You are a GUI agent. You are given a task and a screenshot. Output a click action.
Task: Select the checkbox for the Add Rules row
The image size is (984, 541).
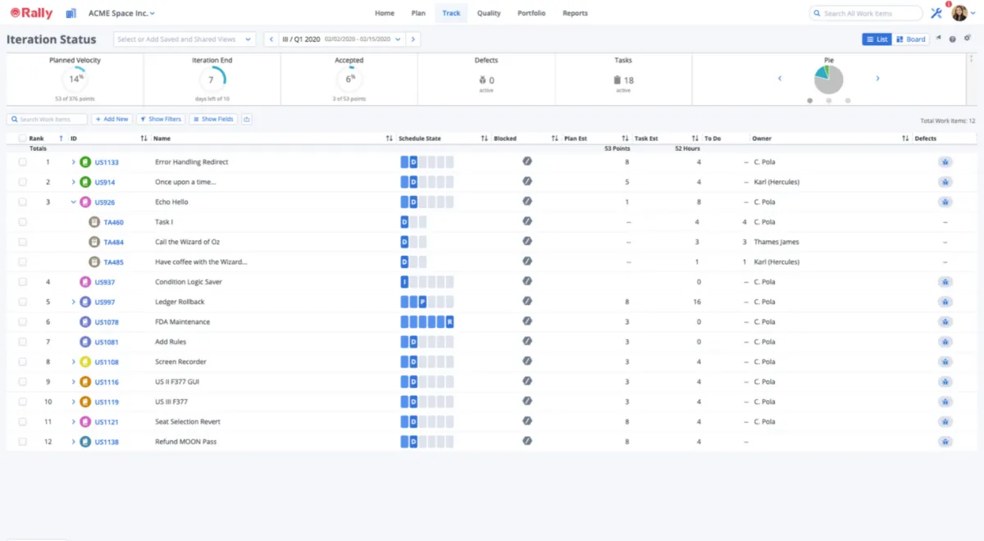tap(22, 342)
